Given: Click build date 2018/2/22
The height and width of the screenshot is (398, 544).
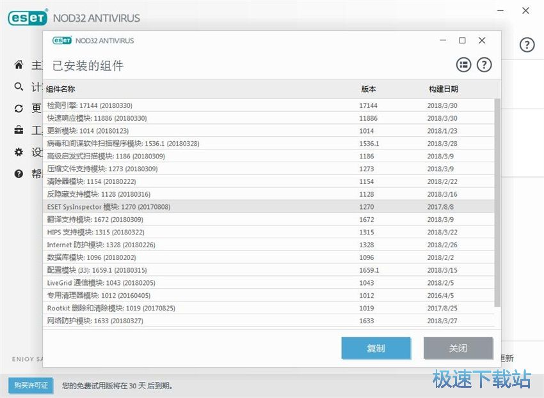Looking at the screenshot, I should tap(442, 181).
